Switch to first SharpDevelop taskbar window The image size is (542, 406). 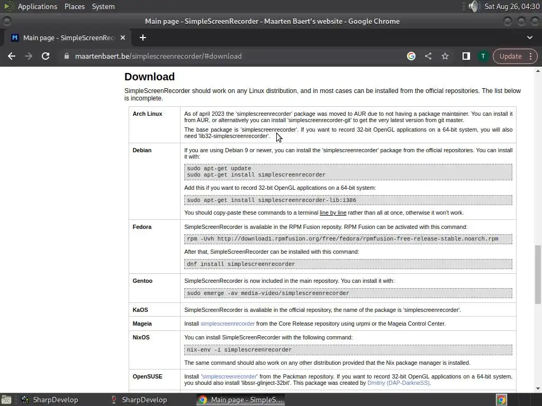[49, 400]
